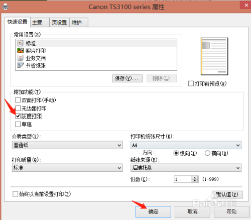Click the 默认值 defaults button
This screenshot has height=220, width=251.
click(227, 194)
